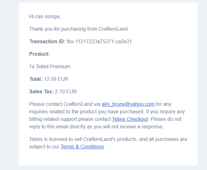This screenshot has width=207, height=170.
Task: Click the bold 'Transaction ID:' label
Action: [47, 42]
